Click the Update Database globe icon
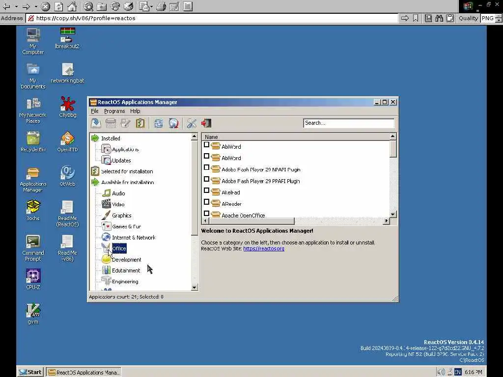Screen dimensions: 503x377 click(173, 123)
